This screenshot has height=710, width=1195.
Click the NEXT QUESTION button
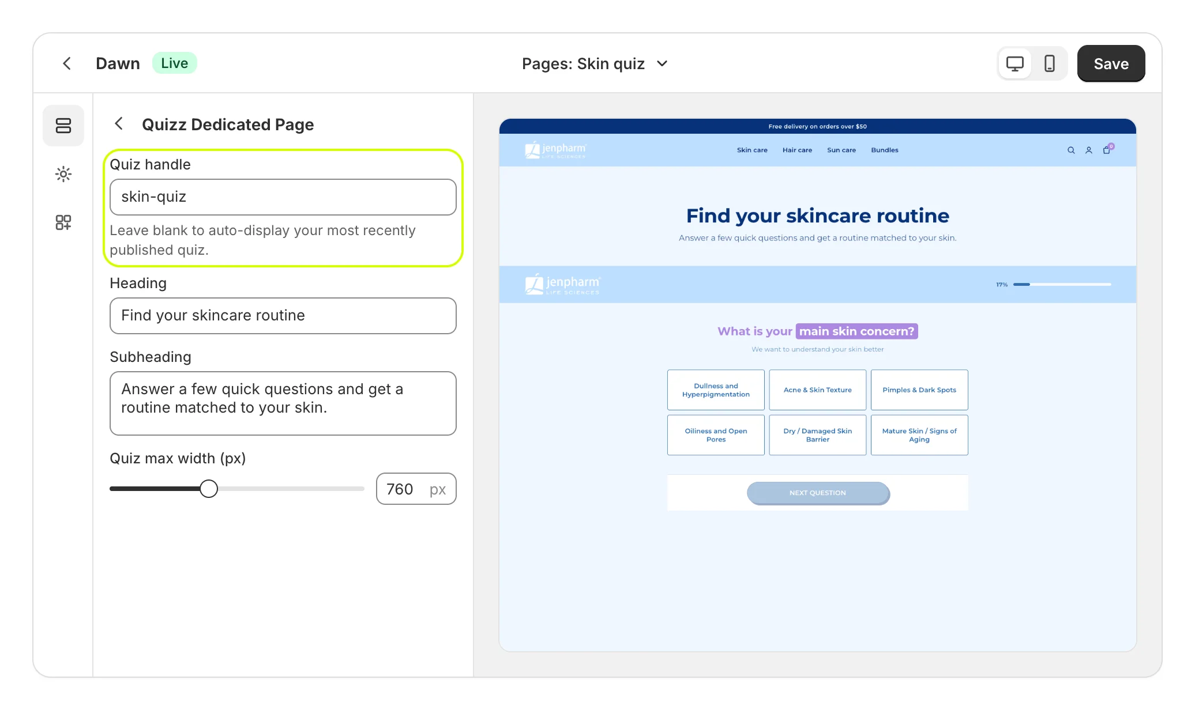click(x=818, y=493)
